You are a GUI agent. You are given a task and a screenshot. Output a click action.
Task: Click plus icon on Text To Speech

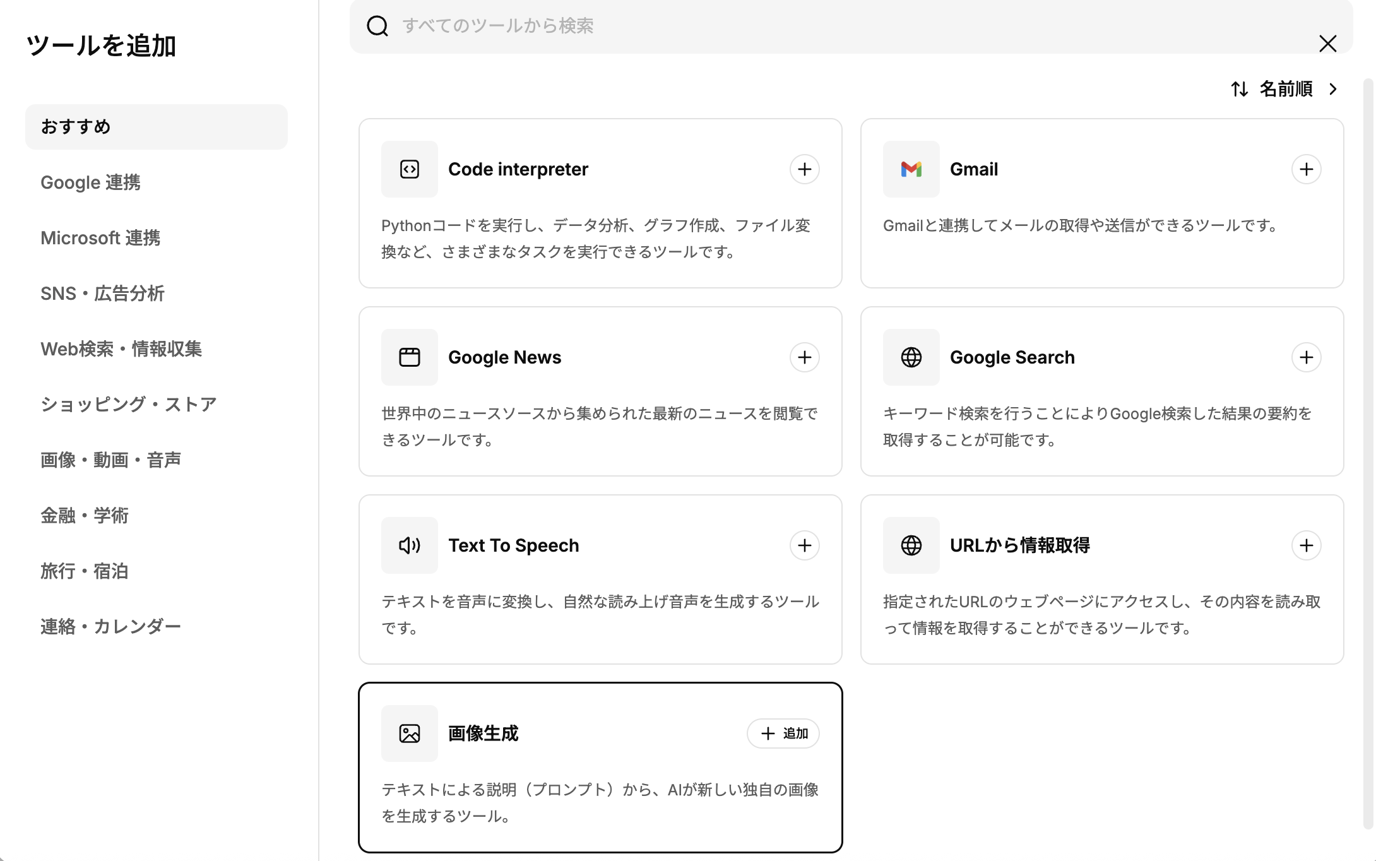(x=804, y=545)
